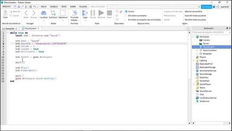This screenshot has height=131, width=232.
Task: Expand the Workspace tree node
Action: click(194, 37)
